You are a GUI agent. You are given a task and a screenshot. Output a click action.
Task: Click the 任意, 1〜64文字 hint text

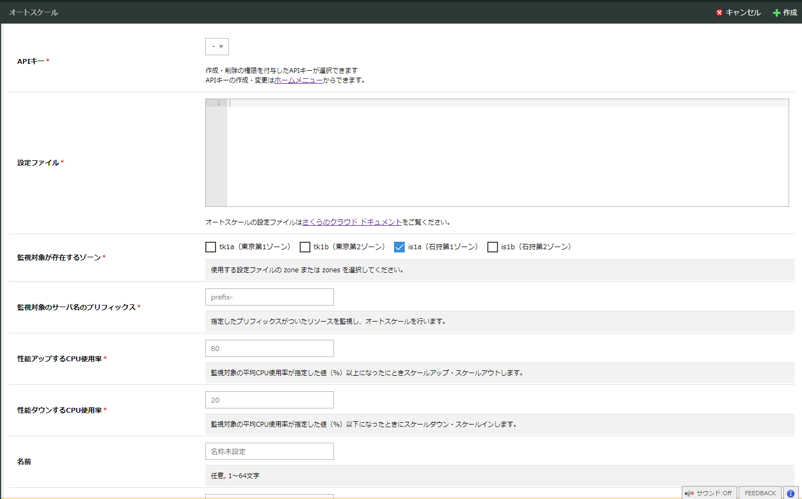(x=235, y=476)
